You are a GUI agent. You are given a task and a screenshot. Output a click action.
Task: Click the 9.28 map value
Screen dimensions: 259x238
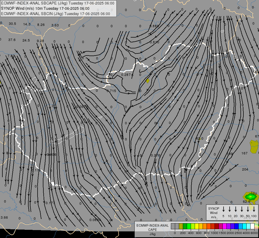pos(40,41)
